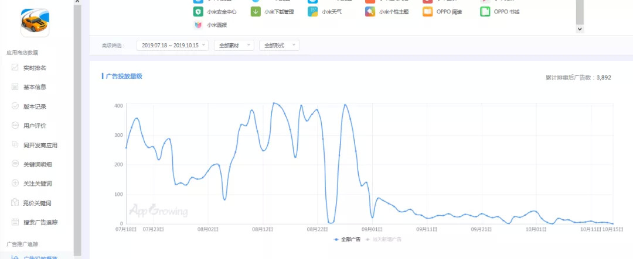
Task: Open the 2019.07.18 ~ 2019.10.15 date dropdown
Action: (x=173, y=46)
